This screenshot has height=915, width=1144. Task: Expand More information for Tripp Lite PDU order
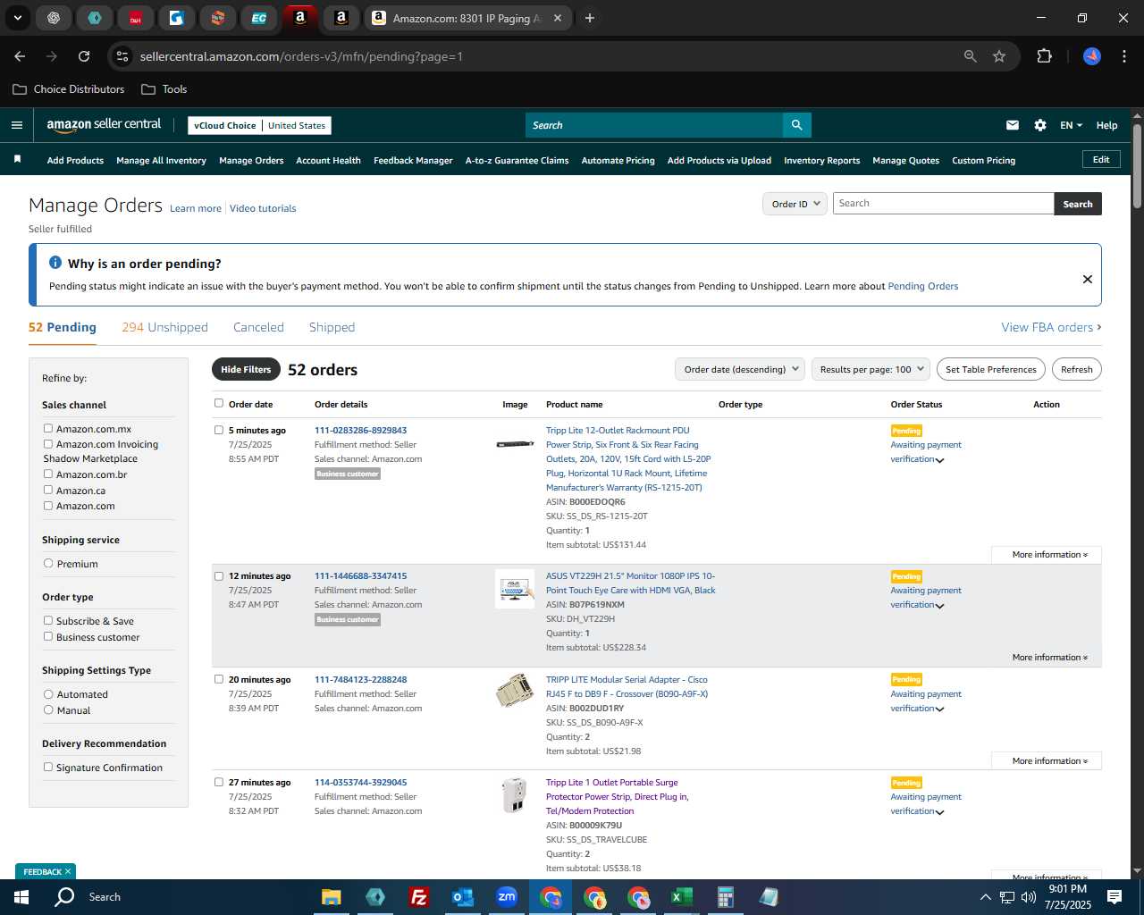1049,554
